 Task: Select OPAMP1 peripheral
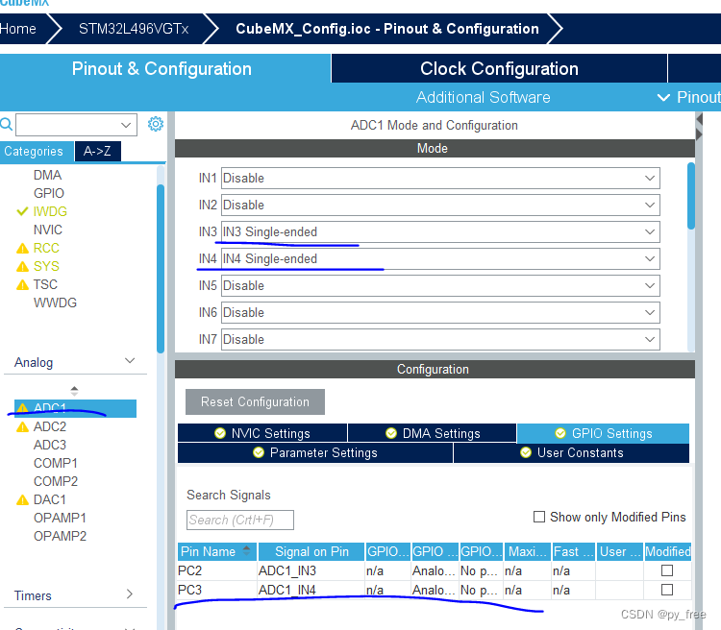60,518
